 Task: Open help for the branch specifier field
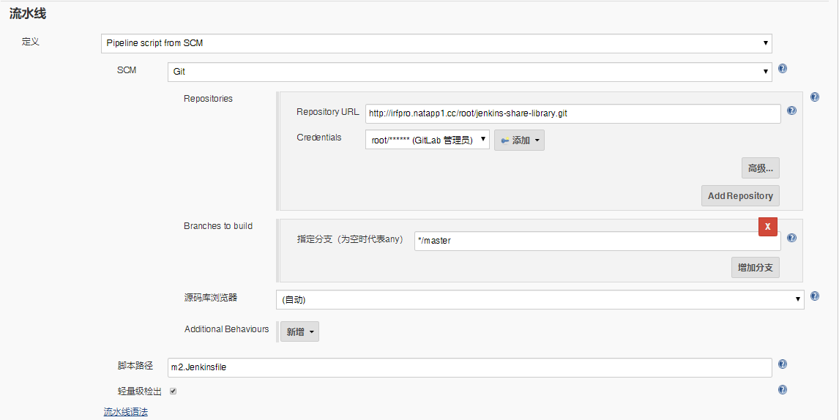(792, 238)
